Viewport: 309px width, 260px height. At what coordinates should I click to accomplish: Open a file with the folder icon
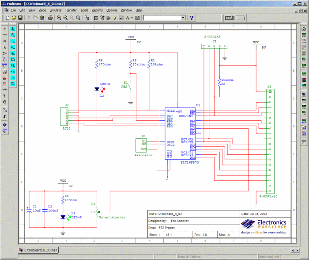[x=14, y=18]
